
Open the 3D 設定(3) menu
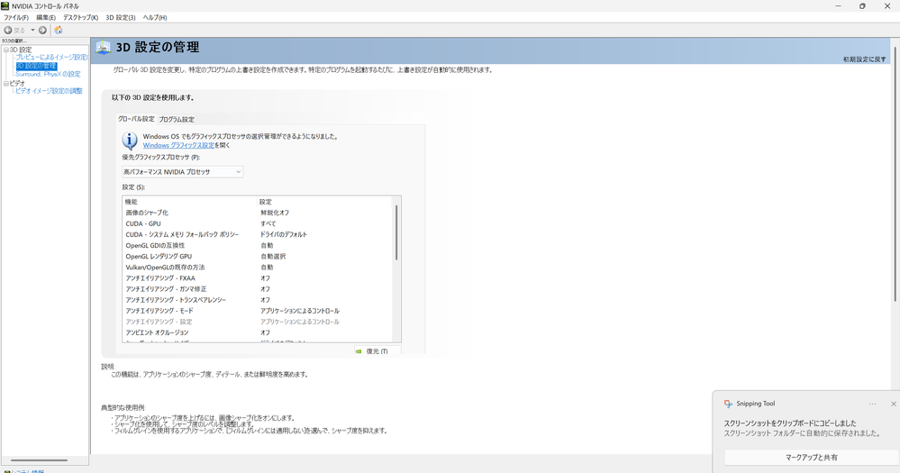121,18
